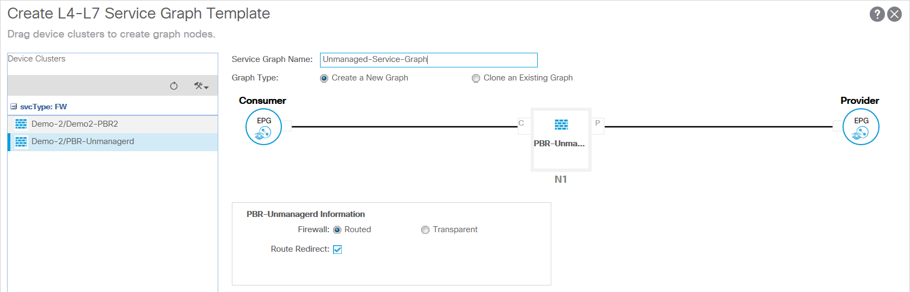Click the Consumer EPG icon
The image size is (910, 292).
tap(263, 127)
